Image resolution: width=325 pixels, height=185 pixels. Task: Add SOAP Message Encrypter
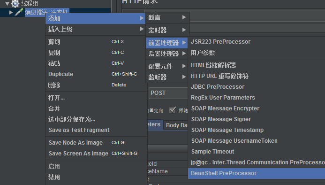click(257, 108)
